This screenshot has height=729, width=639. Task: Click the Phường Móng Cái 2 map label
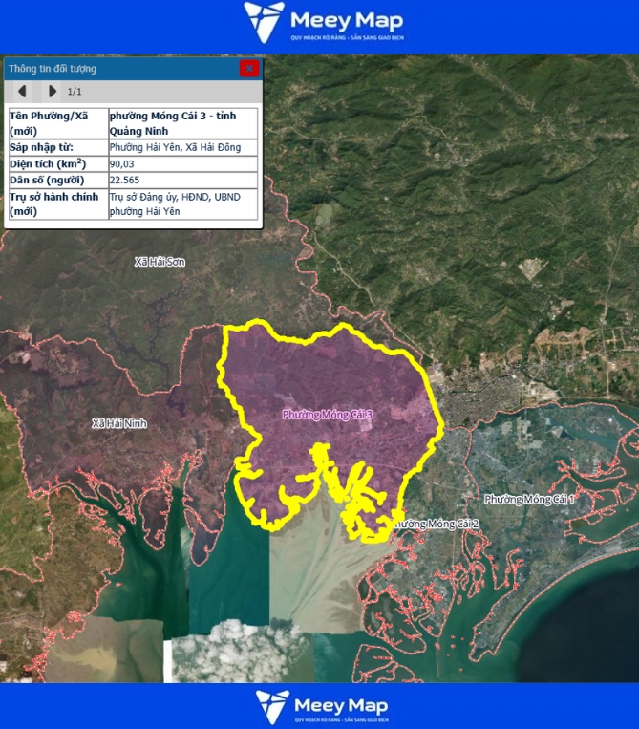pos(436,524)
